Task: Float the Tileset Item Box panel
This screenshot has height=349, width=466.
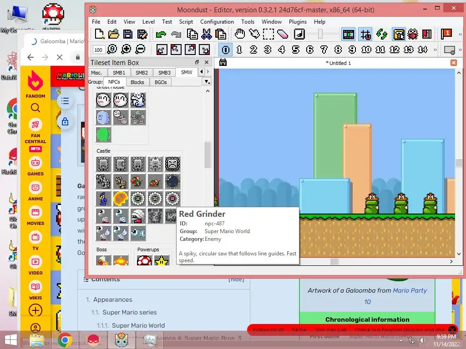Action: tap(197, 62)
